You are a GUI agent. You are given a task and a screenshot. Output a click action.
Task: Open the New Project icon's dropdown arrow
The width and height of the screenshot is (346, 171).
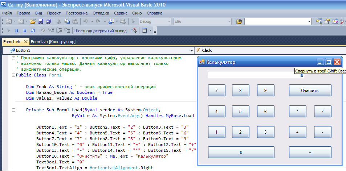(15, 22)
